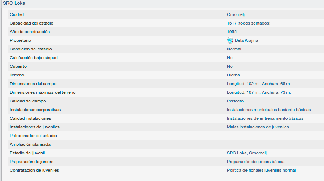Select the Patrocinador del estadio row label

pyautogui.click(x=33, y=136)
